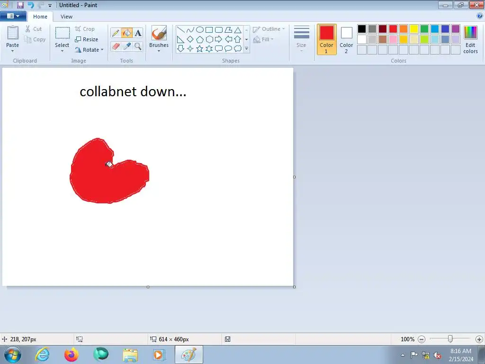Click the Save icon in quick access toolbar
This screenshot has width=485, height=364.
click(20, 5)
